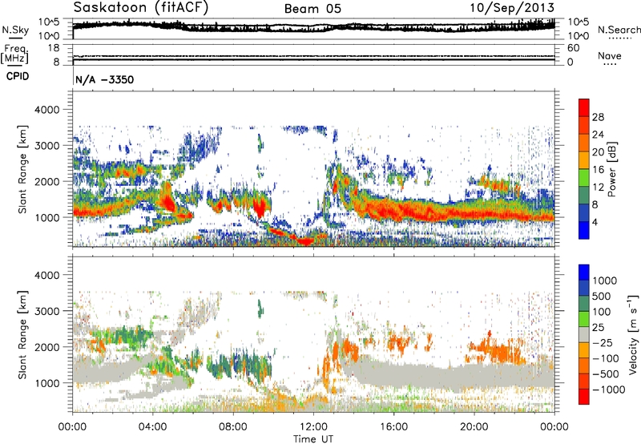Click the 2000 km tick in the velocity panel
641x444 pixels.
pos(47,347)
